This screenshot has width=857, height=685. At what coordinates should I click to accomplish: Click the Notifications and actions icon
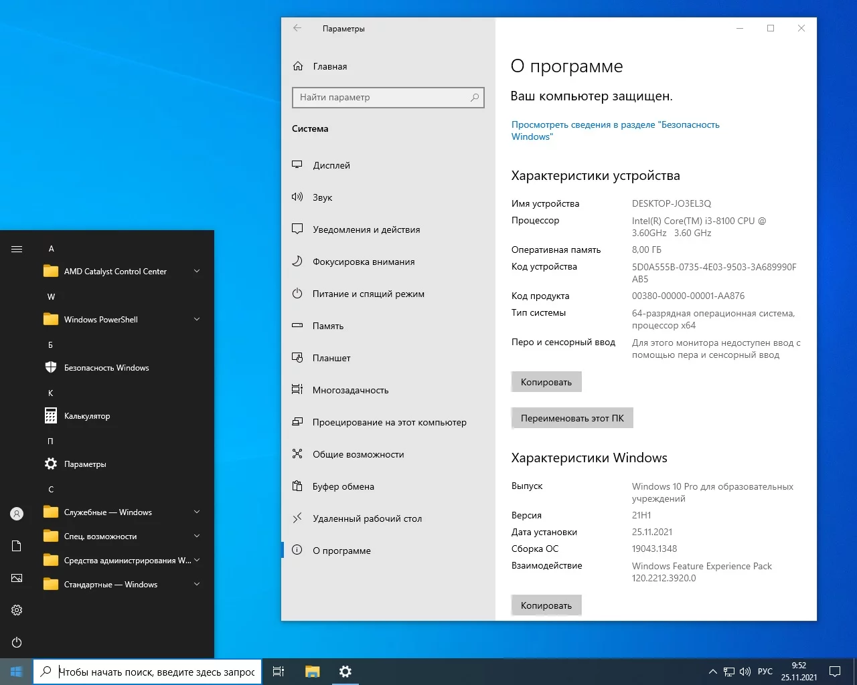tap(297, 229)
